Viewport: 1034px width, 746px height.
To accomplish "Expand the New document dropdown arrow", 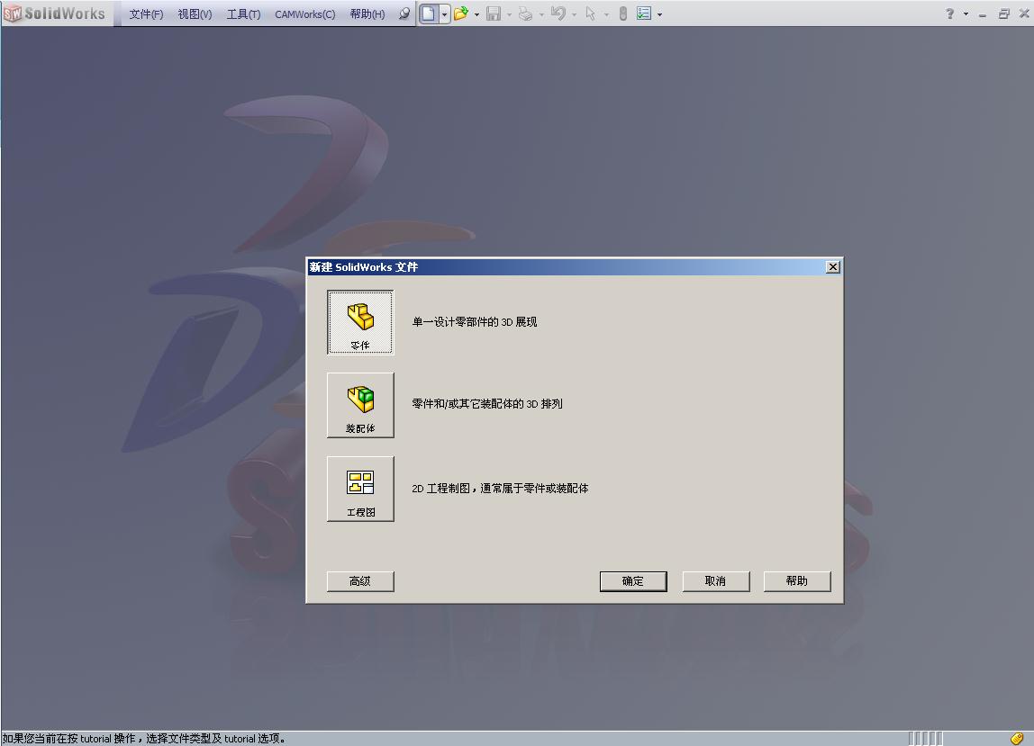I will click(444, 13).
